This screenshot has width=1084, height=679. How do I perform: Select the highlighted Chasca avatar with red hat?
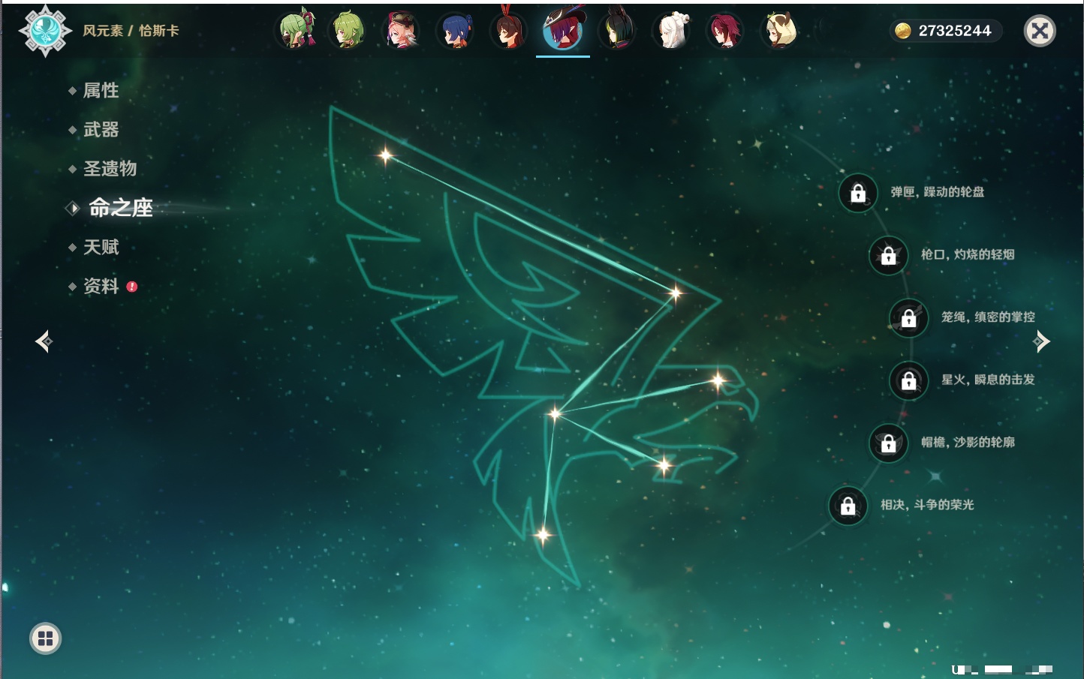(563, 30)
